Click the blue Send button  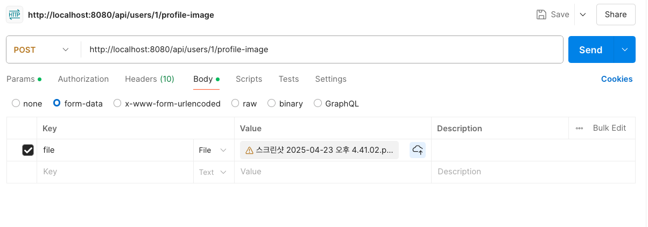[x=590, y=49]
